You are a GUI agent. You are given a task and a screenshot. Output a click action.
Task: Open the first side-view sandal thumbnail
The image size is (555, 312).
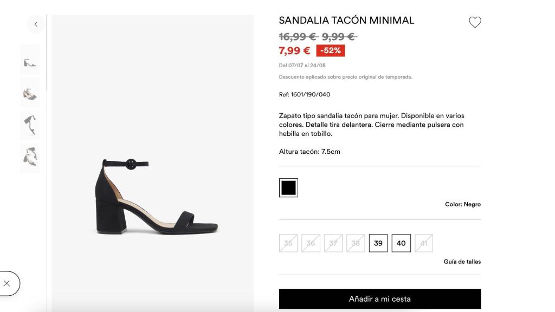tap(30, 60)
